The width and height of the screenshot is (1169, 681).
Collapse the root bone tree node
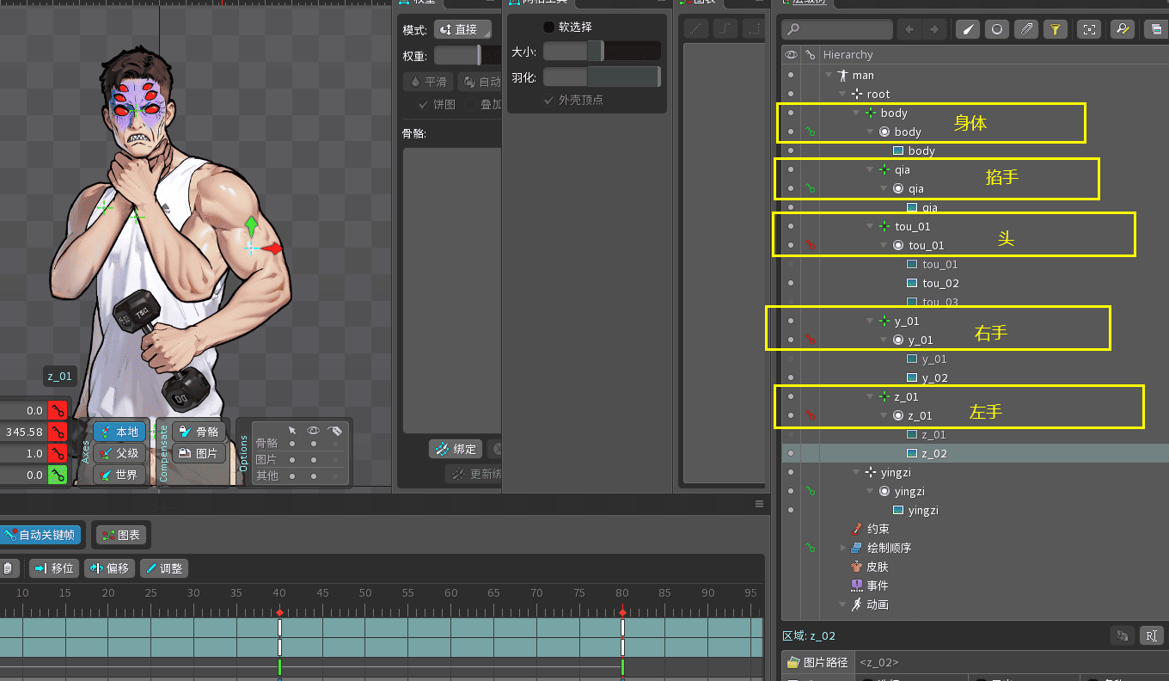pyautogui.click(x=843, y=94)
